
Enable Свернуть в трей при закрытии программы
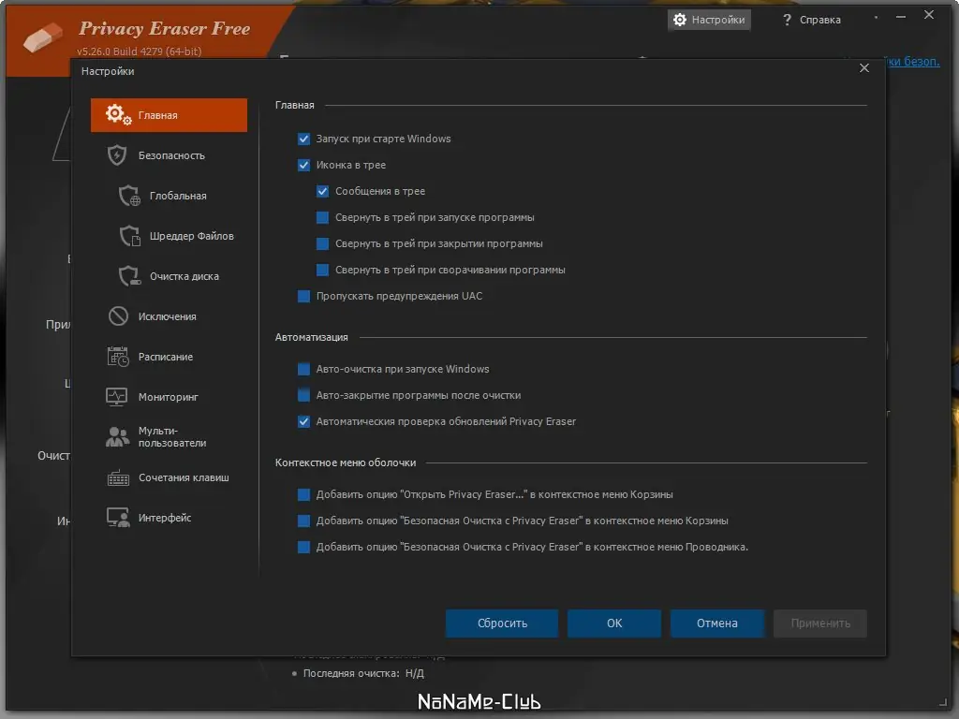tap(323, 244)
